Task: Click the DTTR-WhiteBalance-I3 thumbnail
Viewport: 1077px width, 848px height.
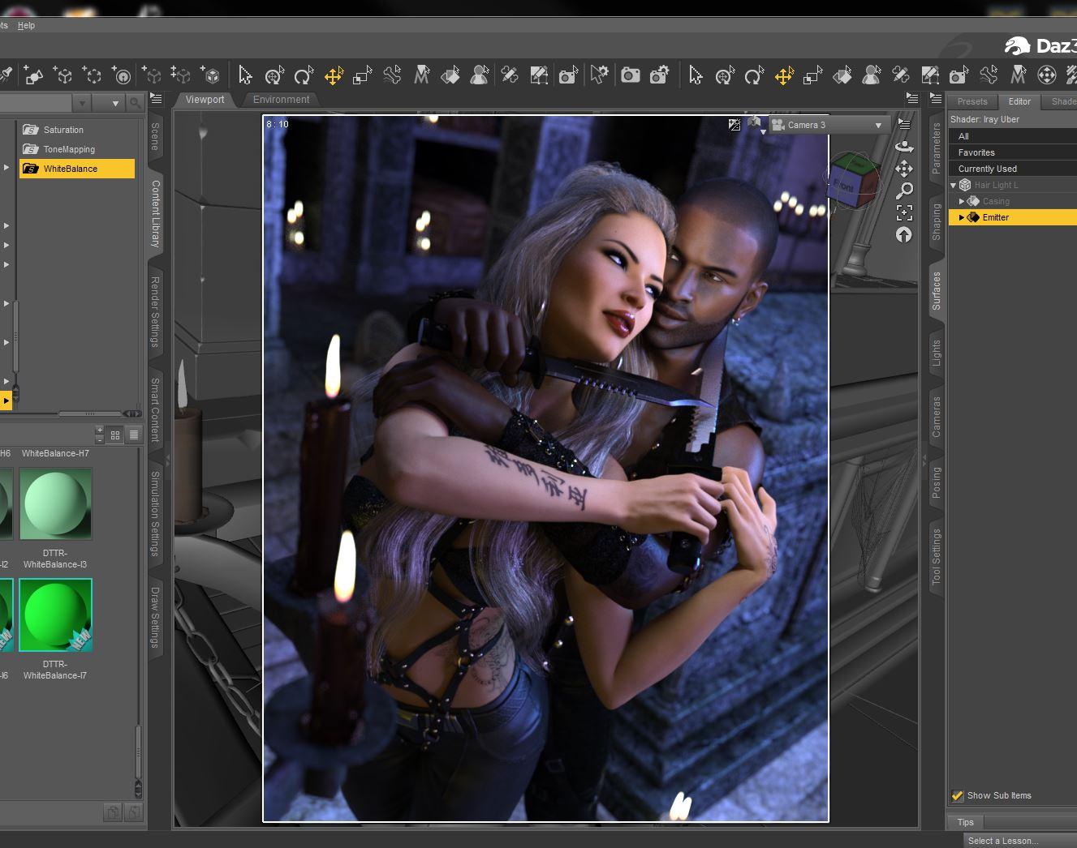Action: tap(55, 503)
